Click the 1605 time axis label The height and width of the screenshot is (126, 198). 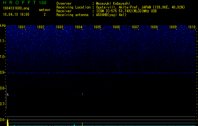[98, 27]
